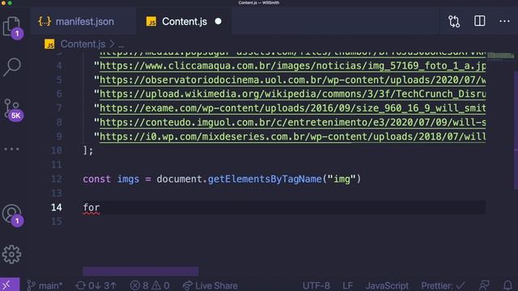The image size is (518, 291).
Task: Open Problems showing 8 errors 0 warnings
Action: [150, 285]
